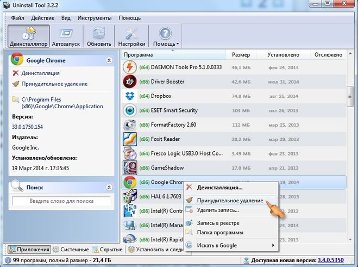
Task: Select the Foxit Reader icon
Action: (130, 139)
